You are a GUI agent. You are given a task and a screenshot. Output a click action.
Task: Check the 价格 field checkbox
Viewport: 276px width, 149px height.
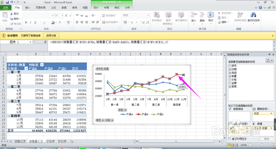pos(230,80)
